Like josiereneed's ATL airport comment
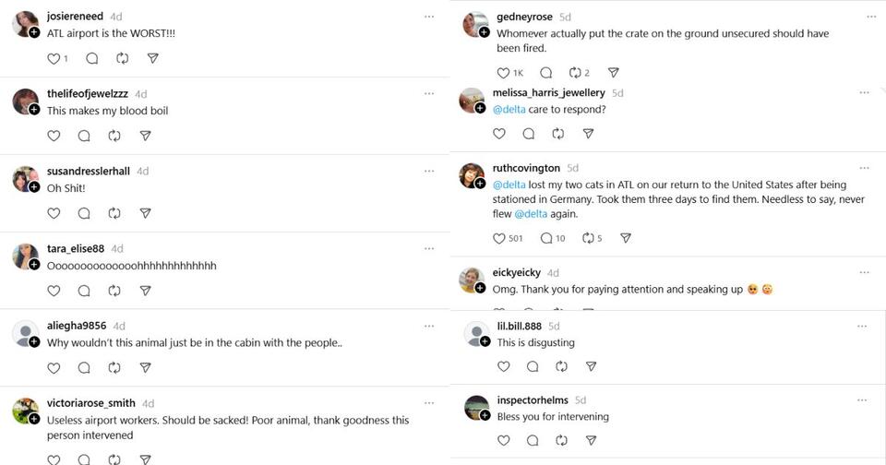The height and width of the screenshot is (465, 886). pyautogui.click(x=54, y=58)
